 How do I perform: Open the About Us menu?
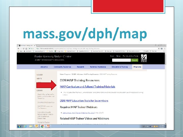coord(44,67)
